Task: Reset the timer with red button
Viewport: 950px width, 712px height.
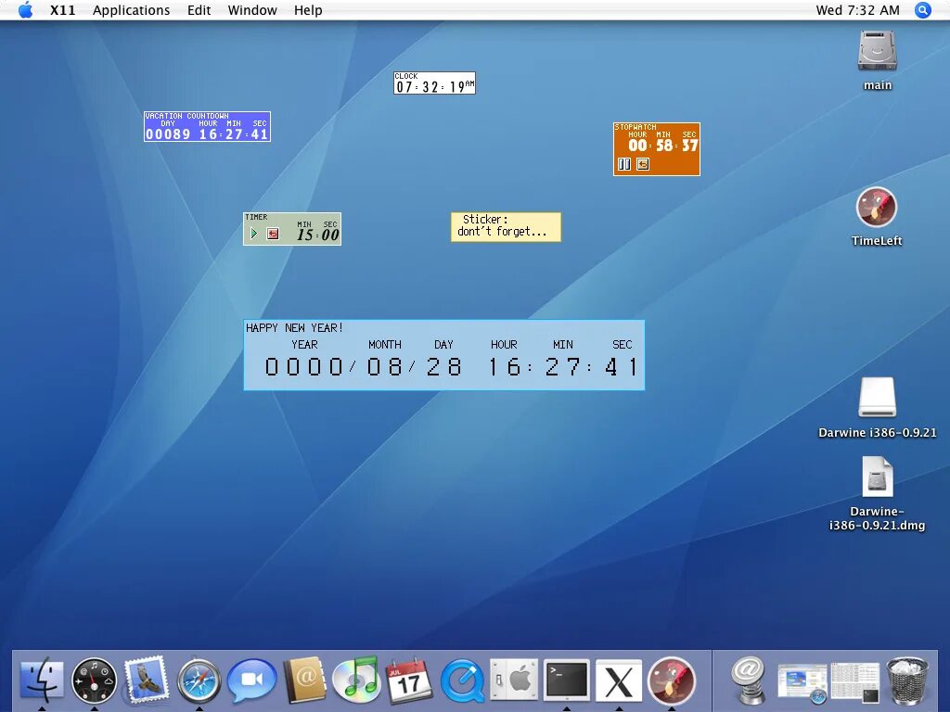Action: pos(273,234)
